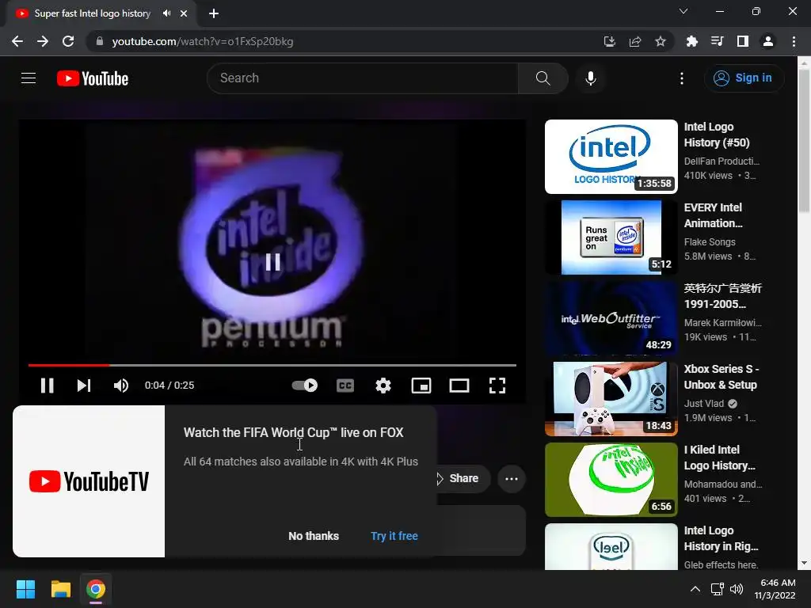
Task: Show hidden system tray icons
Action: pyautogui.click(x=695, y=589)
